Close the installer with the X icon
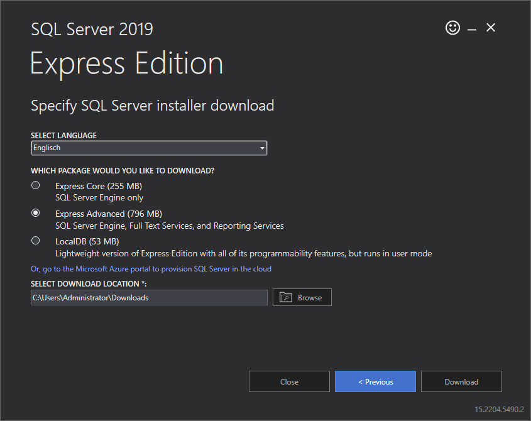 [491, 28]
